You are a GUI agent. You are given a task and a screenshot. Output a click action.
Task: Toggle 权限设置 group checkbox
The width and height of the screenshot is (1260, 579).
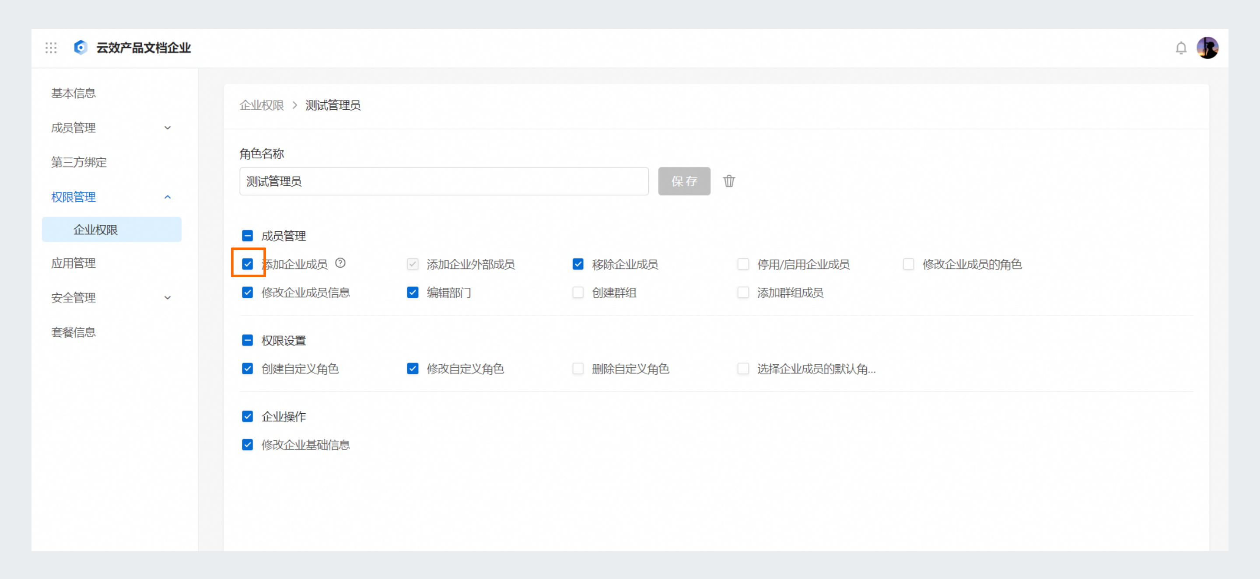click(x=248, y=340)
